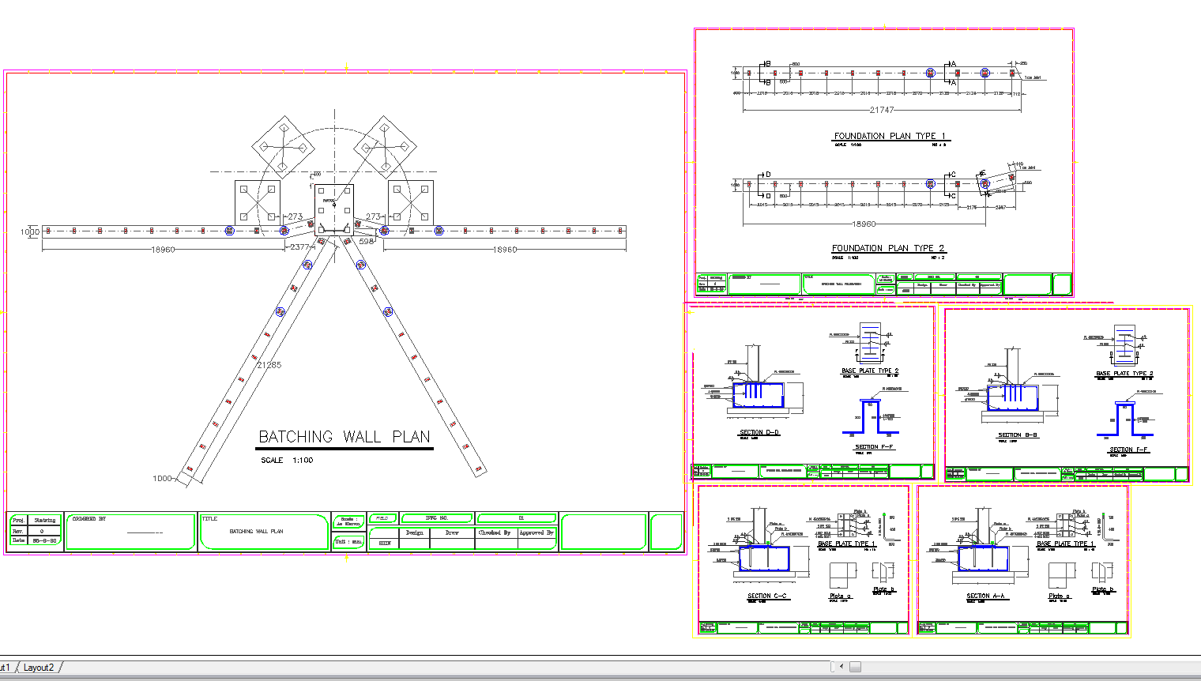The width and height of the screenshot is (1201, 681).
Task: Switch to the Layout2 tab
Action: coord(39,668)
